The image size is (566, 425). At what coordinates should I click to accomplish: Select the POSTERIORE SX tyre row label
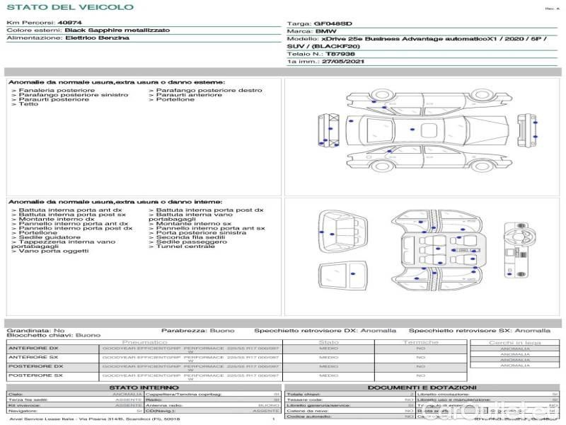click(35, 375)
